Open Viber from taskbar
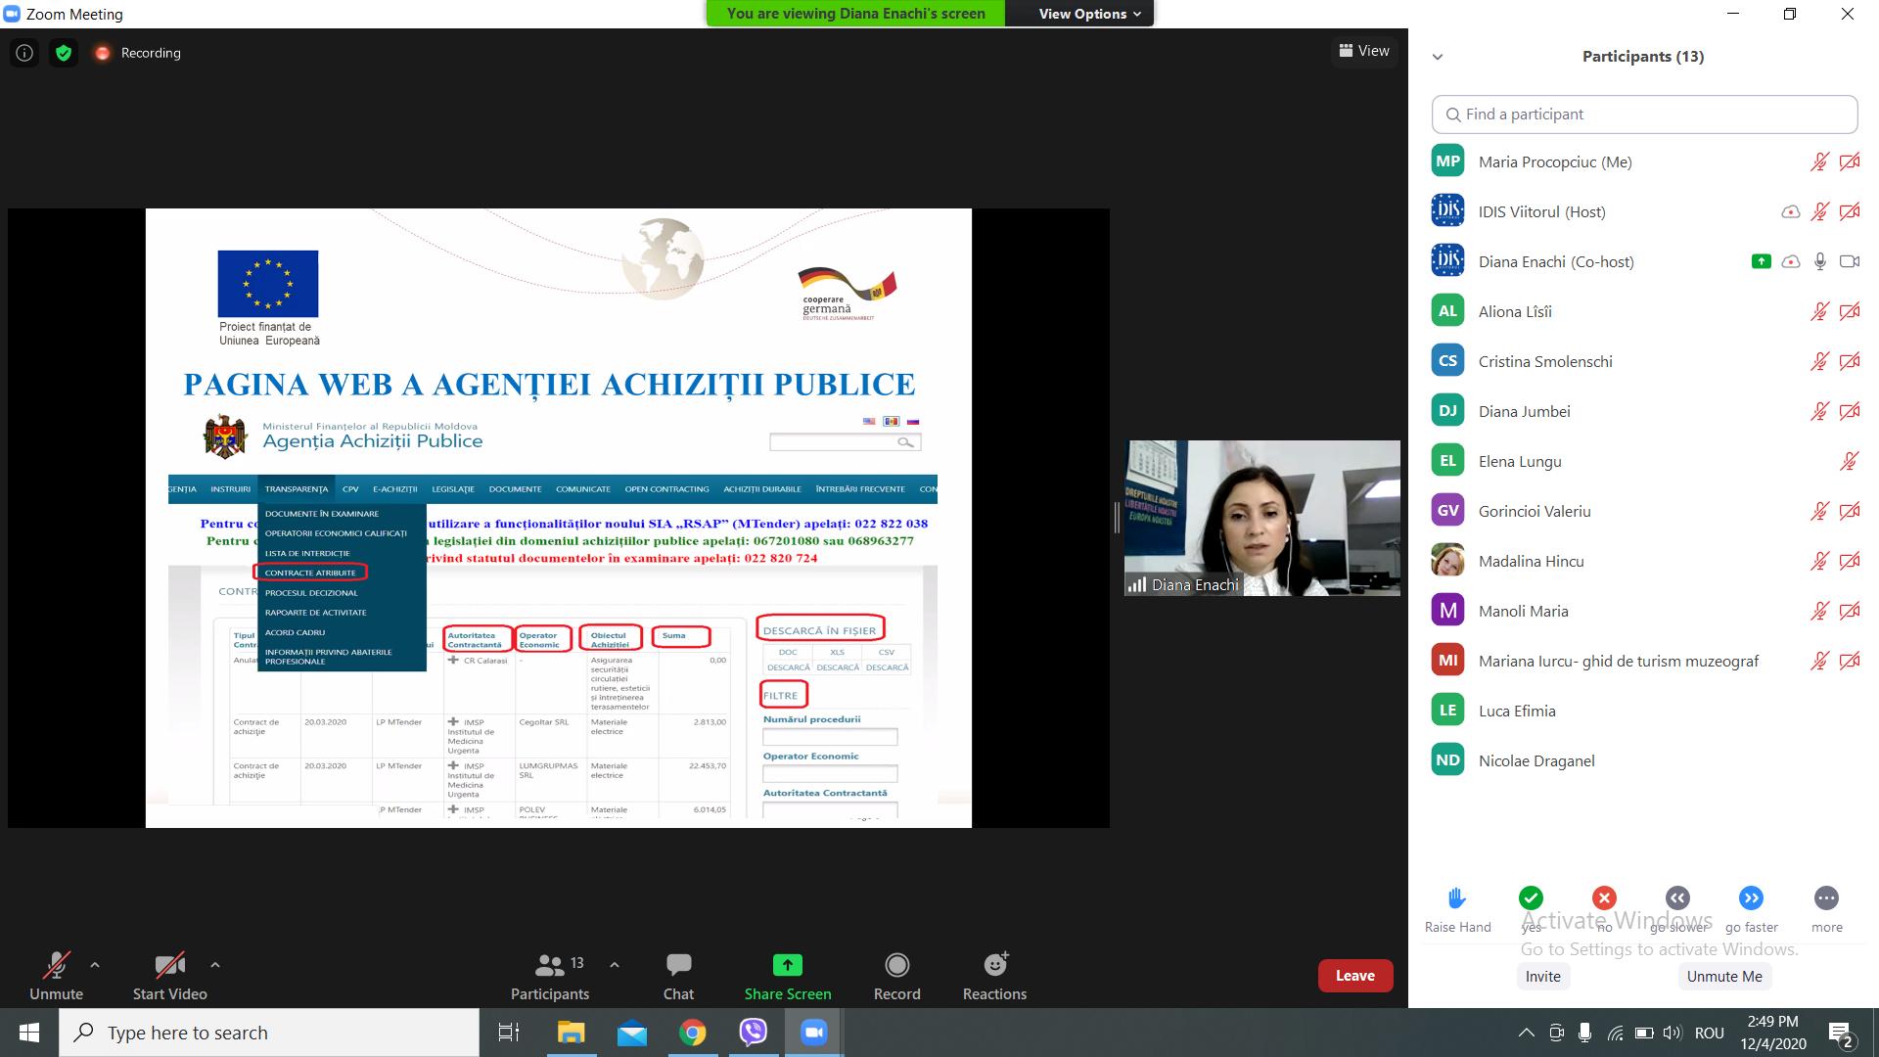Viewport: 1879px width, 1057px height. pos(754,1033)
